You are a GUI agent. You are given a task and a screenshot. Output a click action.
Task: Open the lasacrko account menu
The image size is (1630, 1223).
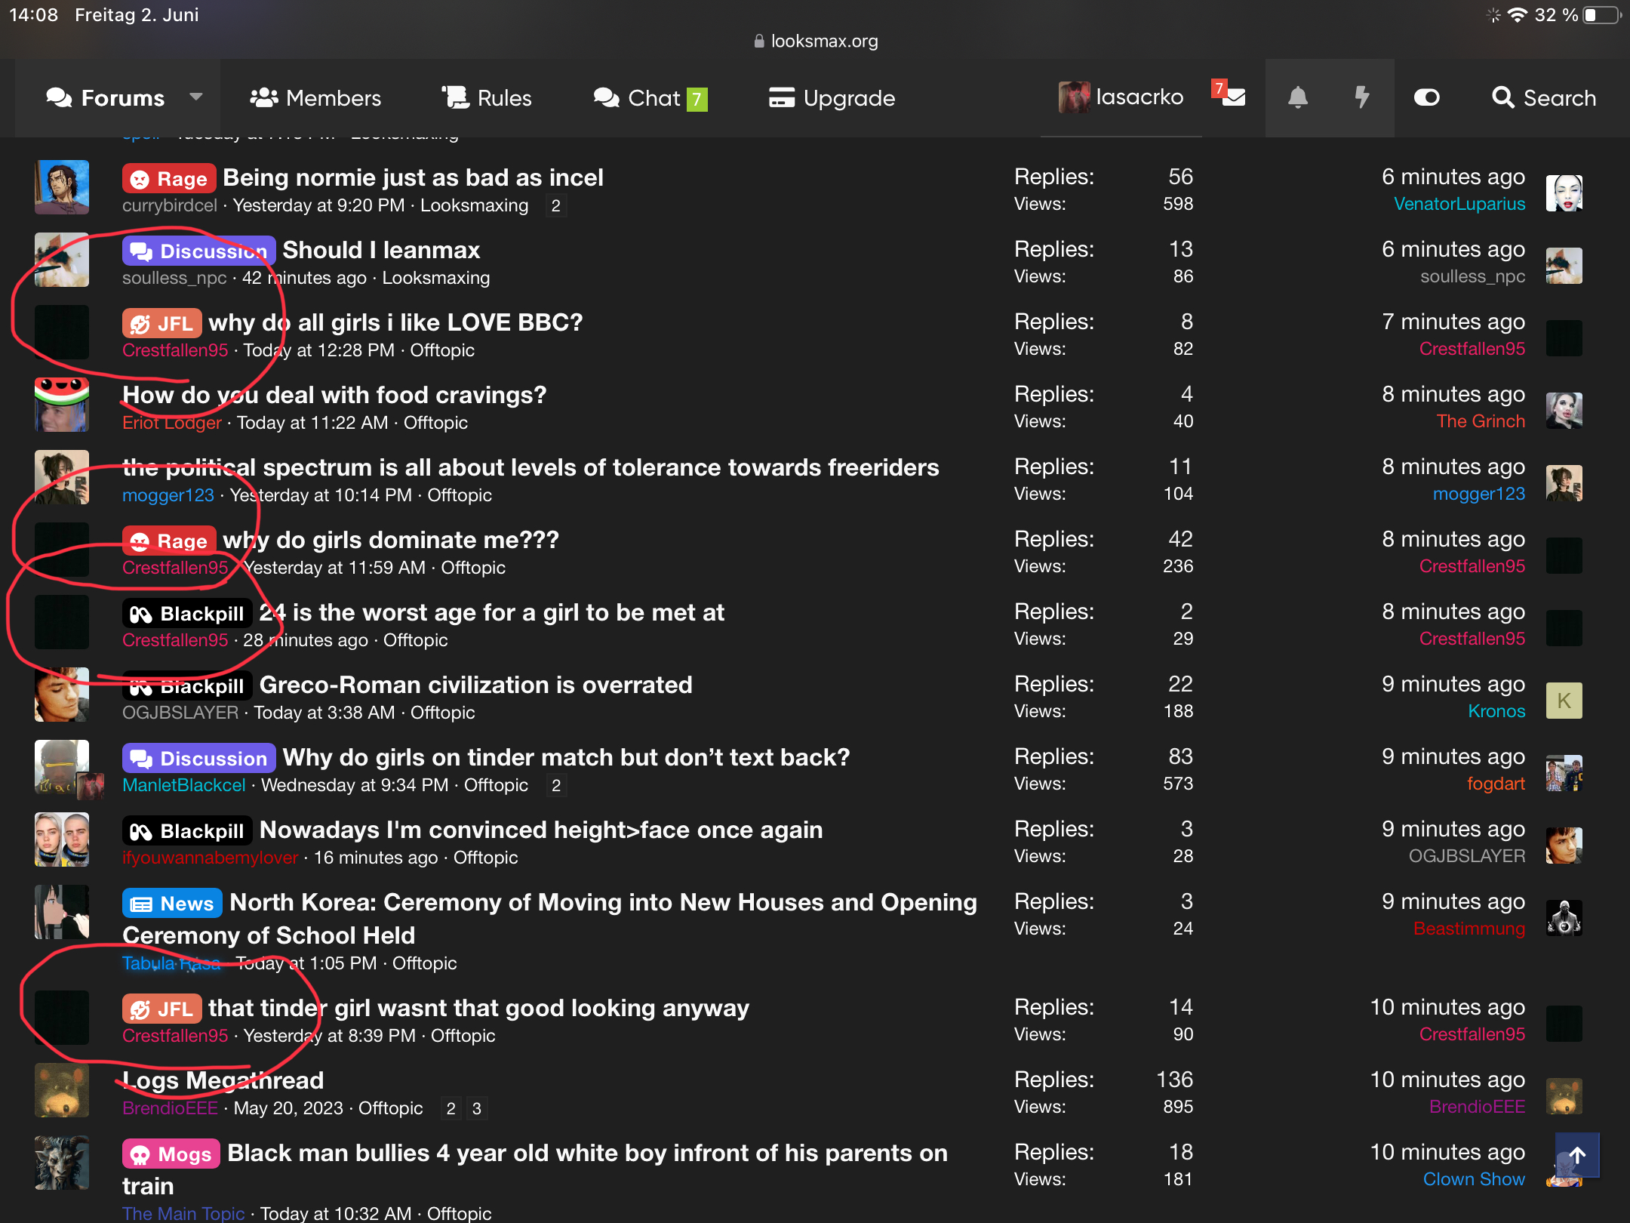(1121, 97)
